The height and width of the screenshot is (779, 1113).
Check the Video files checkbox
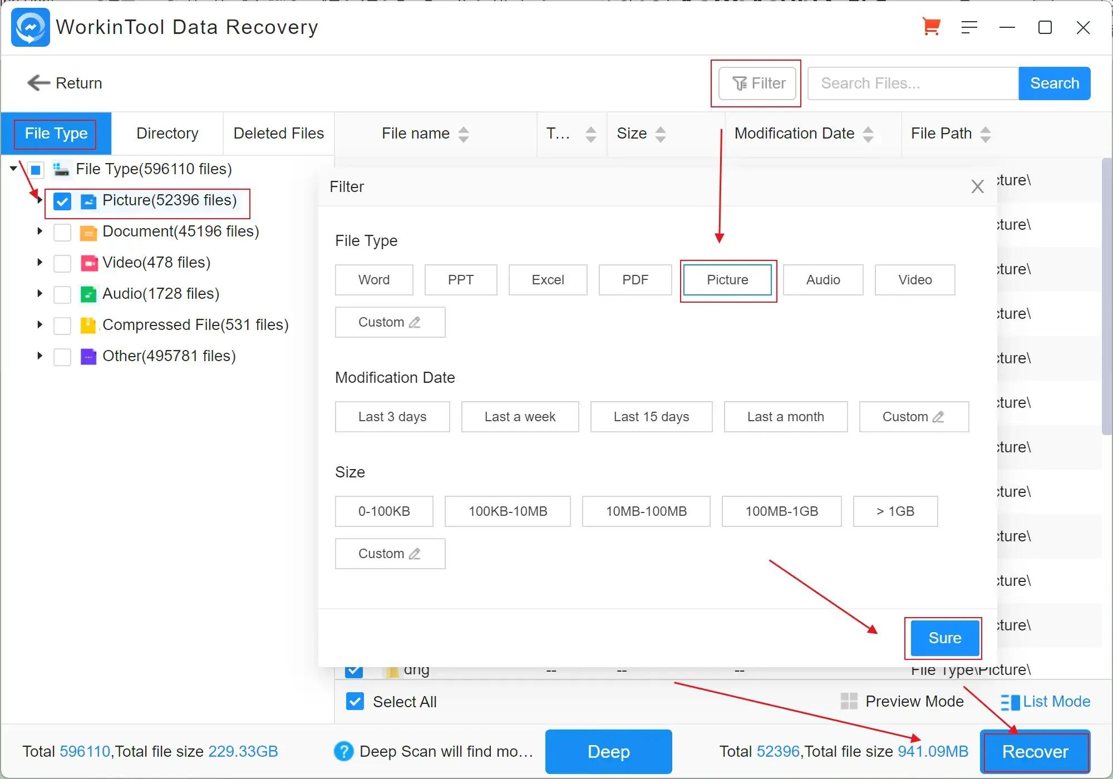[x=62, y=264]
